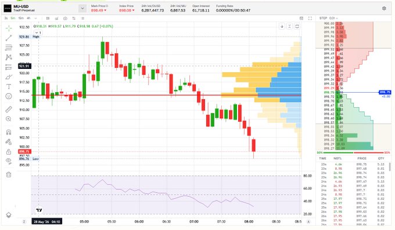The image size is (395, 230).
Task: Switch to the 5m timeframe
Action: pyautogui.click(x=13, y=18)
